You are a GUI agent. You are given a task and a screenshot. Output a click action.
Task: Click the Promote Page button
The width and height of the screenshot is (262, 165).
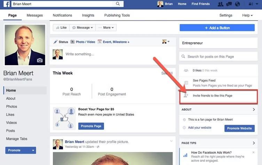pyautogui.click(x=91, y=126)
